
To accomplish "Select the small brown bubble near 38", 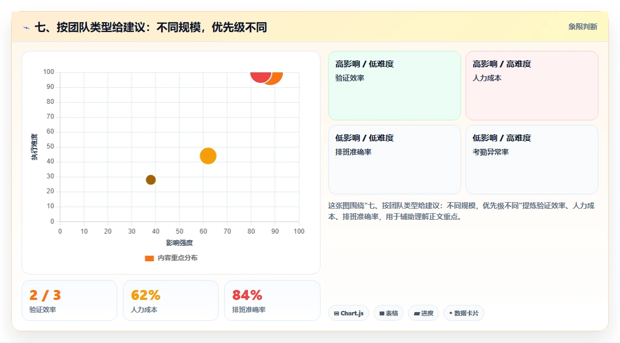I will [x=151, y=180].
